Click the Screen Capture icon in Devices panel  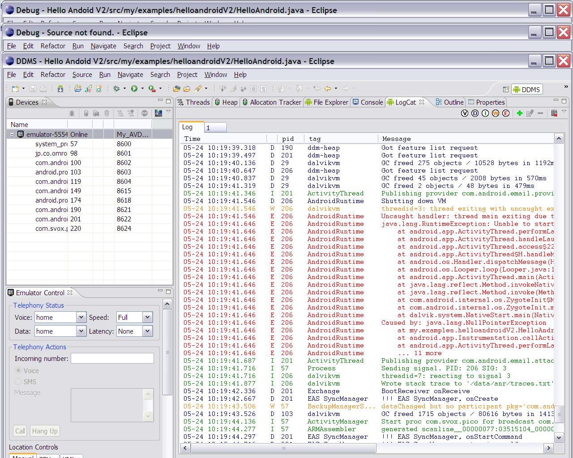(158, 113)
